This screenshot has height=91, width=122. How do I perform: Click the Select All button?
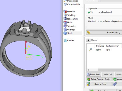coord(108,75)
